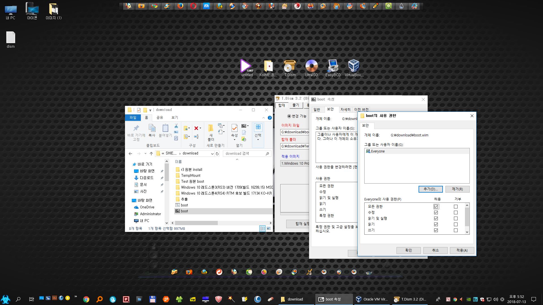Click the blue help question mark in Explorer

pos(270,118)
